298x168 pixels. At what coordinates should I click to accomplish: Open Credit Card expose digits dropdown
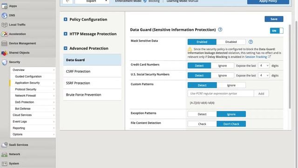(264, 66)
